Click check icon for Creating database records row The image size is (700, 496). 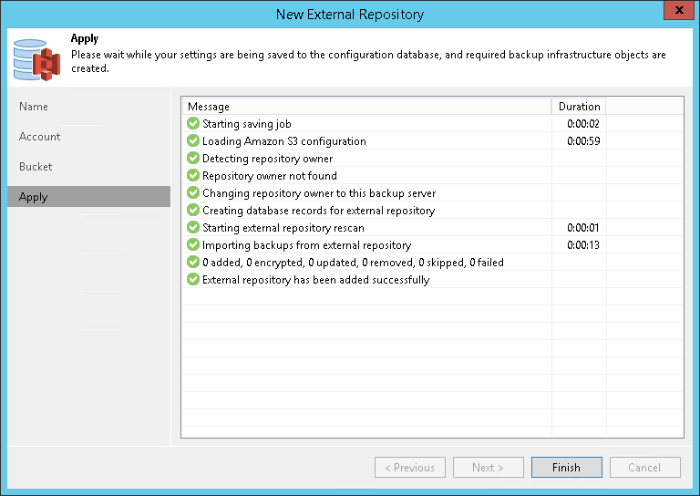(x=193, y=211)
